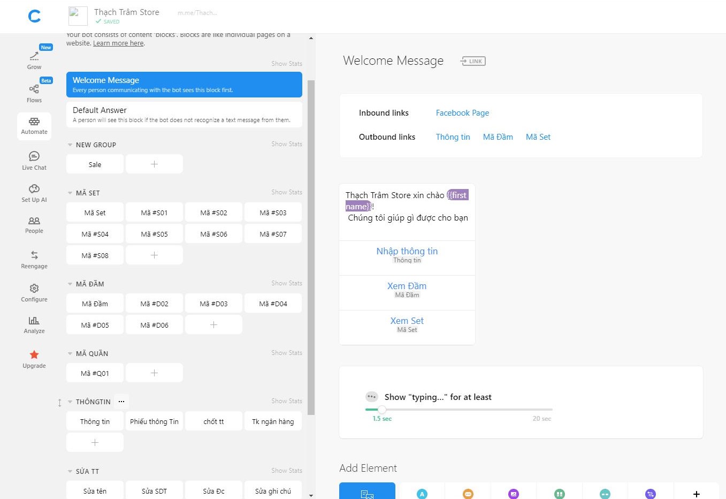The width and height of the screenshot is (726, 499).
Task: Open the Mã Đầm outbound link
Action: click(x=498, y=137)
